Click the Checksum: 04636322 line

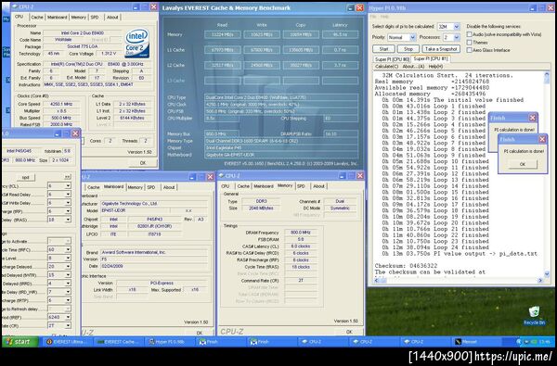coord(406,266)
